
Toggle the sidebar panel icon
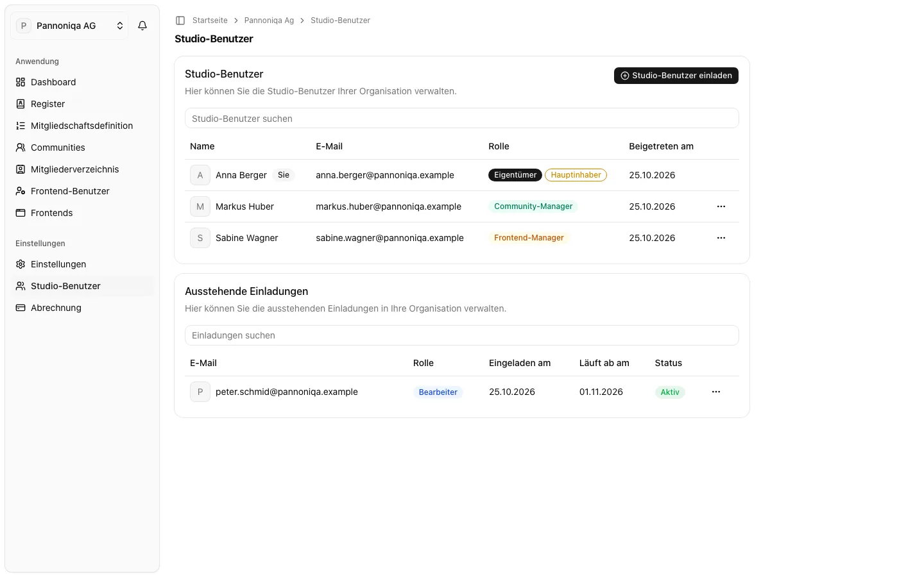180,21
